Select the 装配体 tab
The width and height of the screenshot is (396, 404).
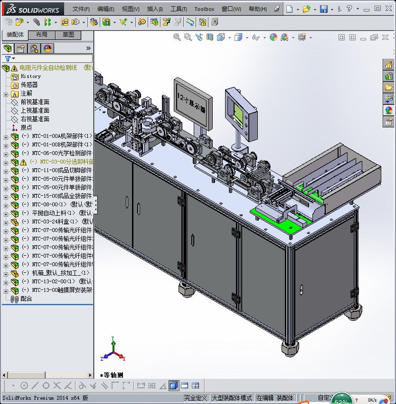click(15, 35)
